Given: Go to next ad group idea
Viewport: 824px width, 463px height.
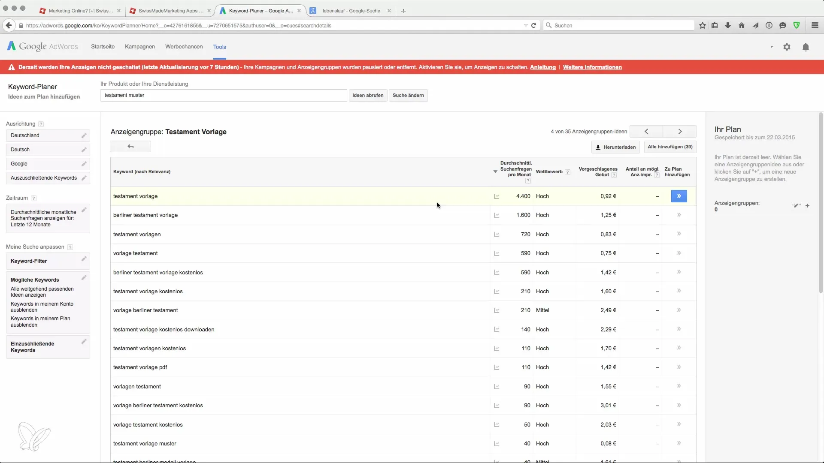Looking at the screenshot, I should tap(680, 132).
